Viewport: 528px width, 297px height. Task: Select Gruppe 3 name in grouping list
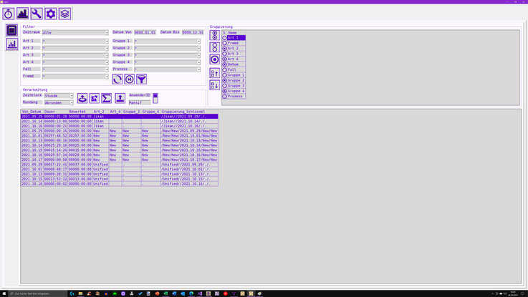(236, 86)
